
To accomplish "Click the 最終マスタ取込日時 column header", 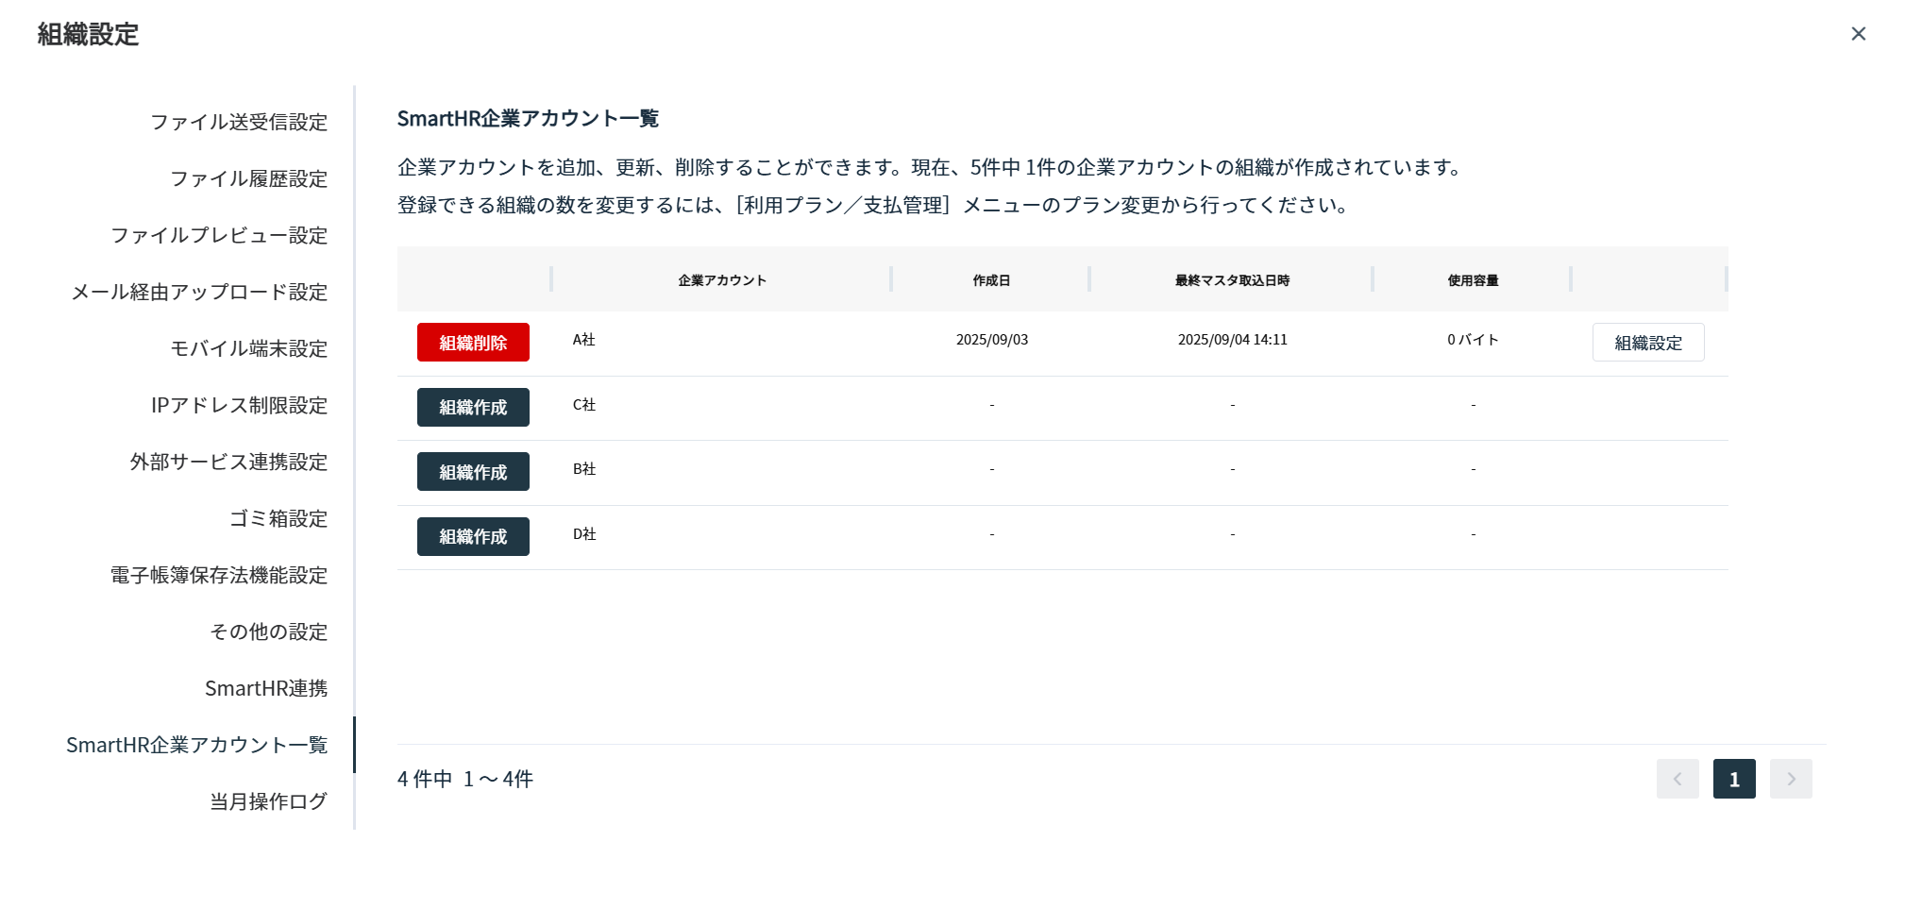I will 1232,280.
